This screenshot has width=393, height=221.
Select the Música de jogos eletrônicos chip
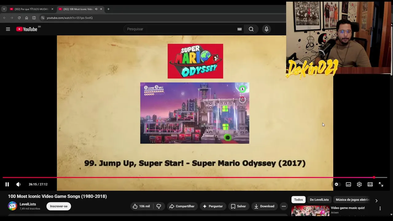(352, 200)
